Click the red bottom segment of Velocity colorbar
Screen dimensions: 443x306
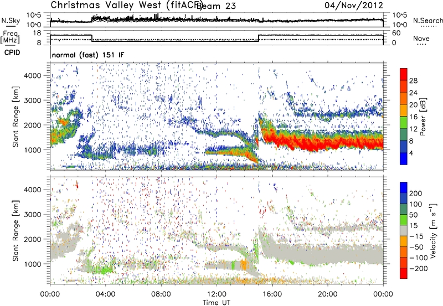(404, 273)
